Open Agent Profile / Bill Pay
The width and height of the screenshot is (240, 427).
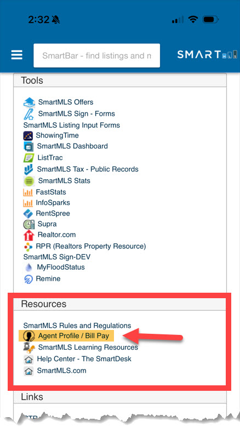tap(73, 336)
